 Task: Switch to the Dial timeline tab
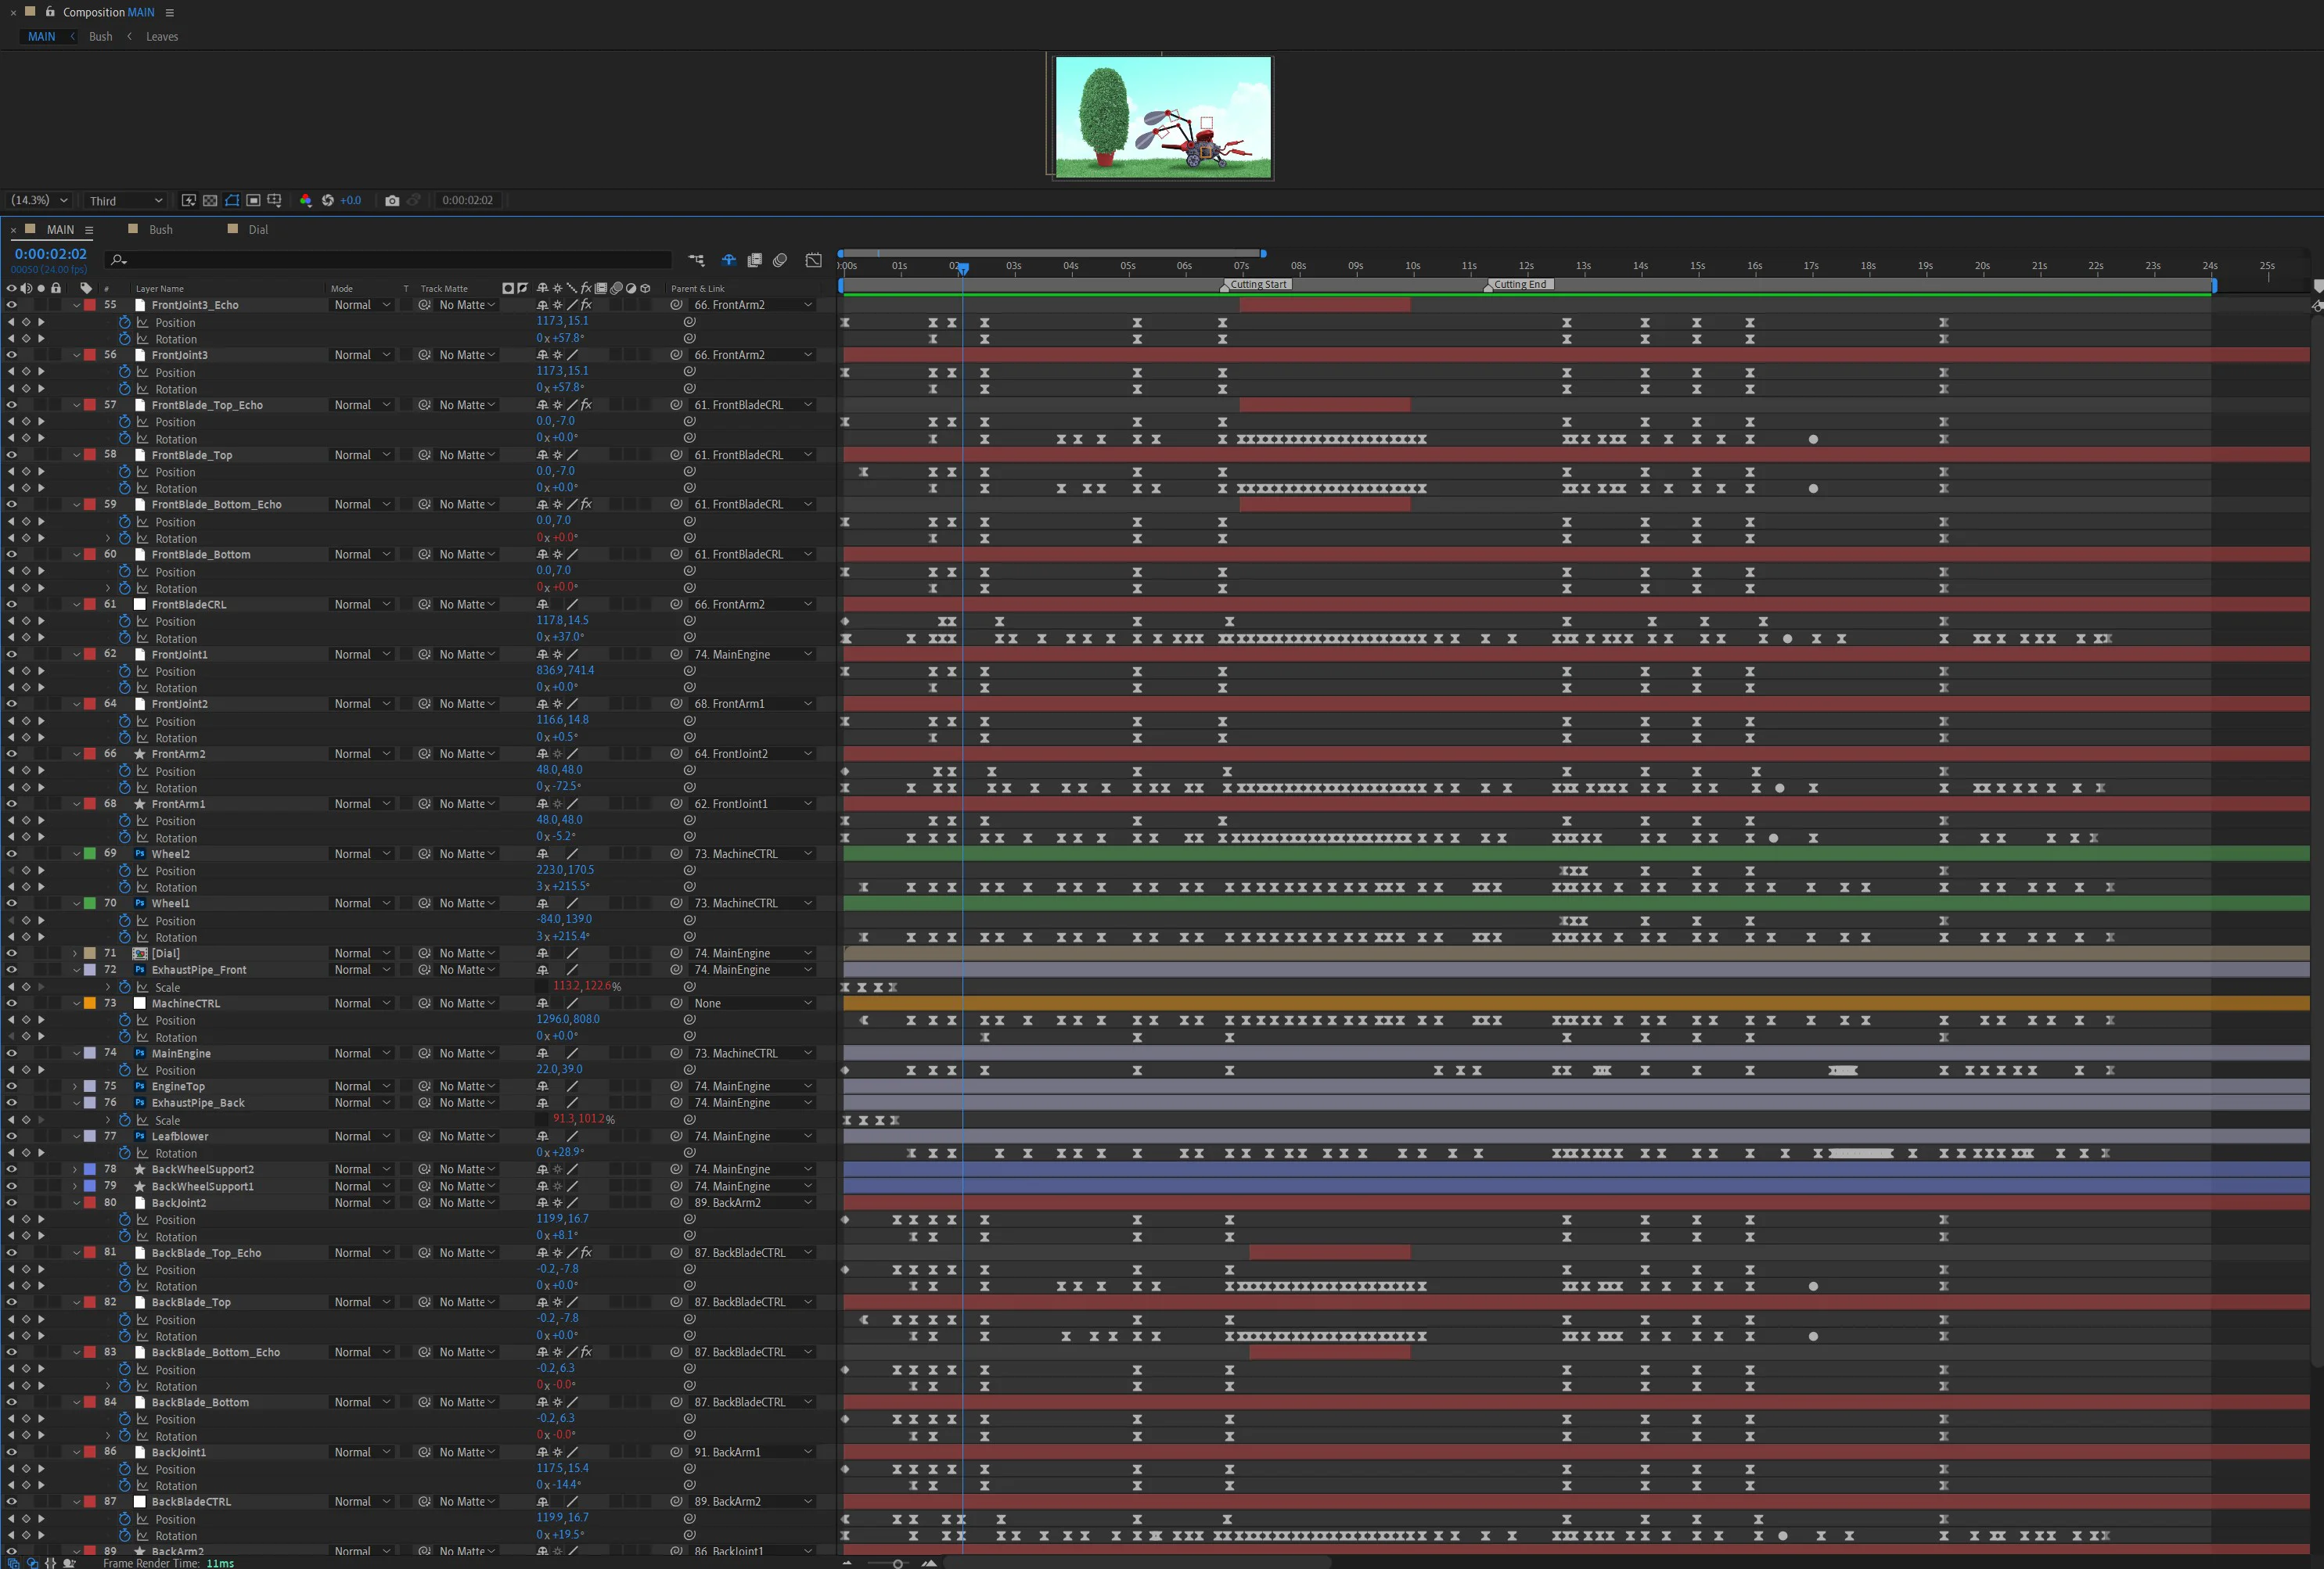point(258,230)
